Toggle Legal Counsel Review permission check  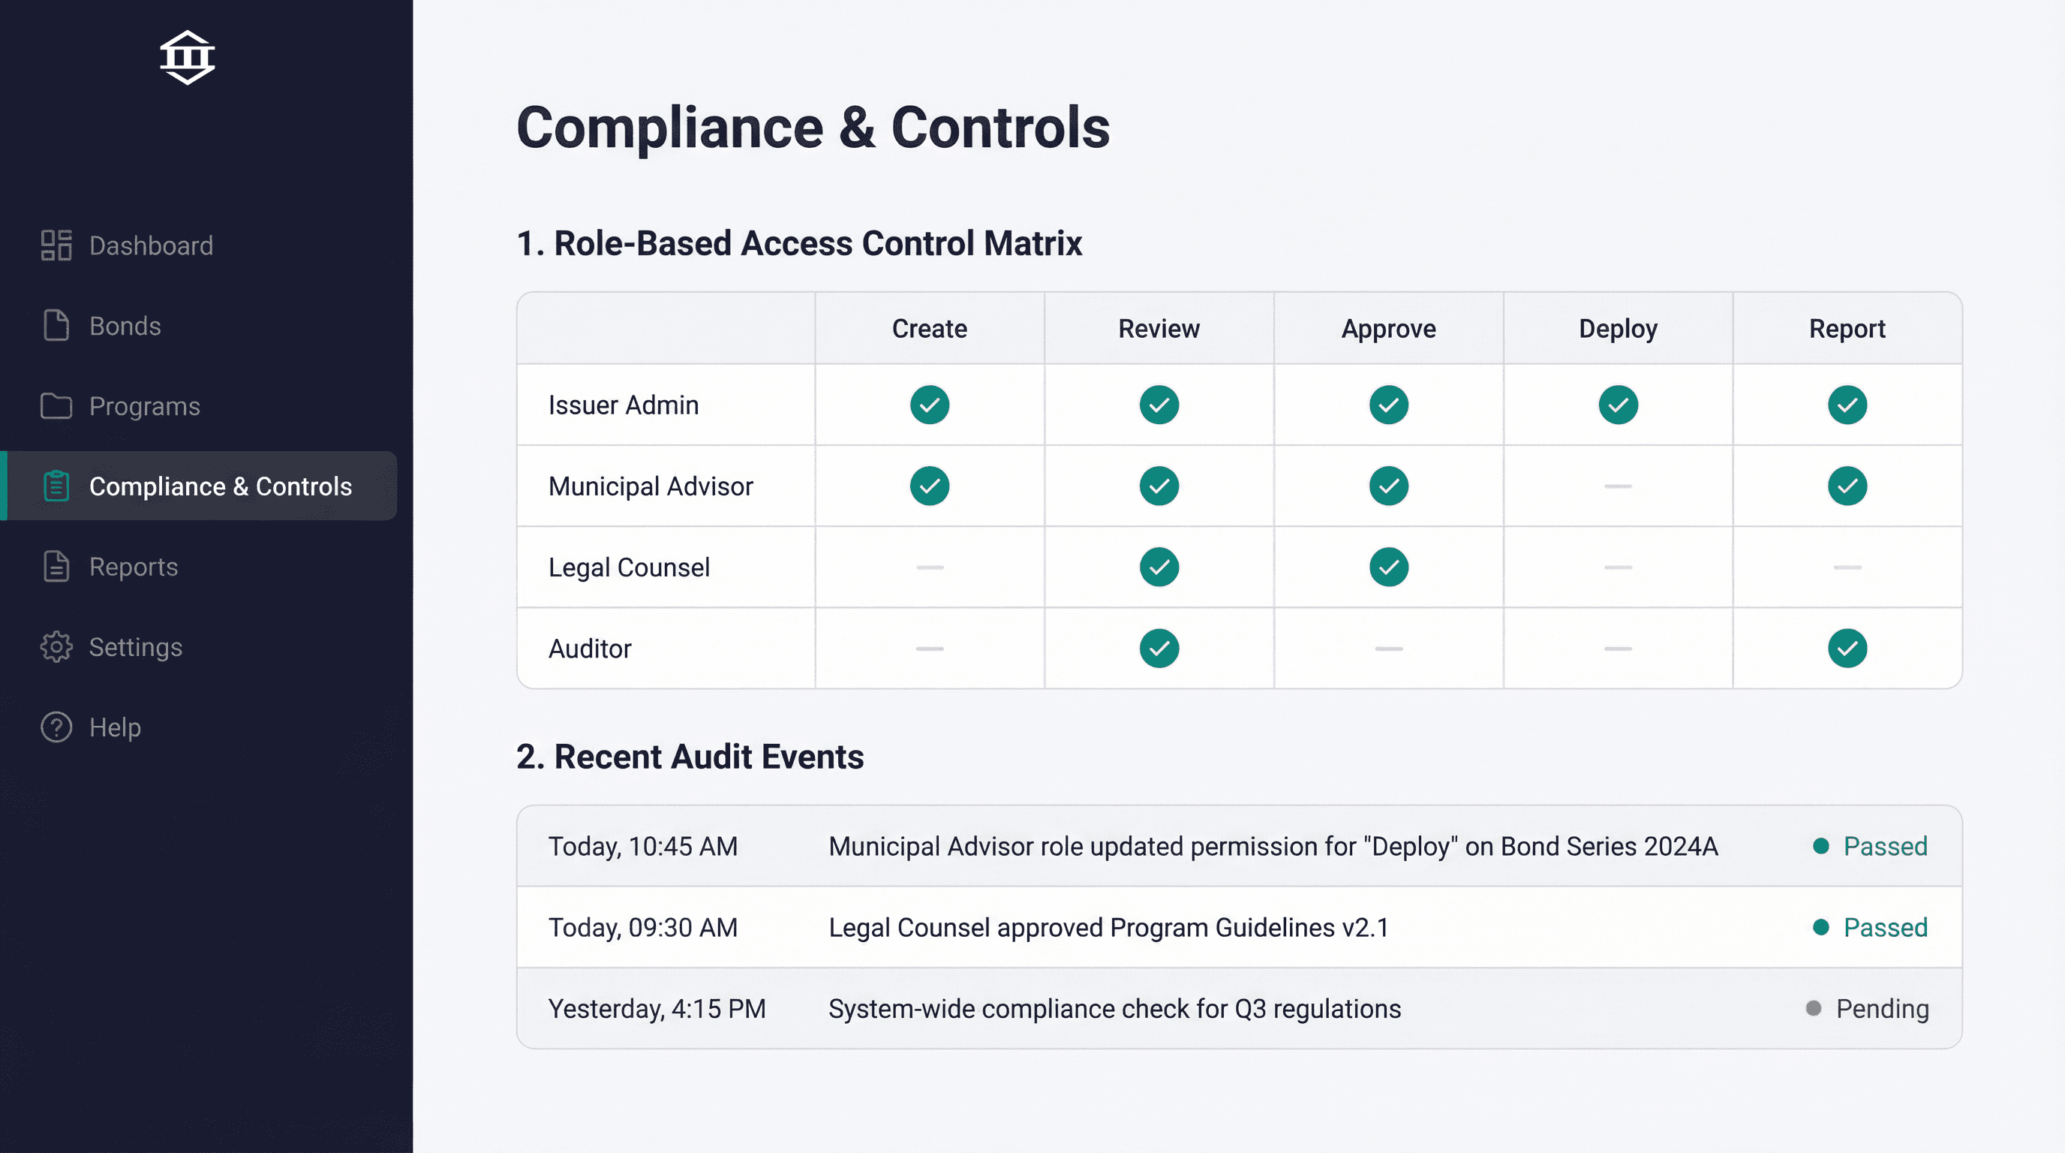pos(1159,567)
